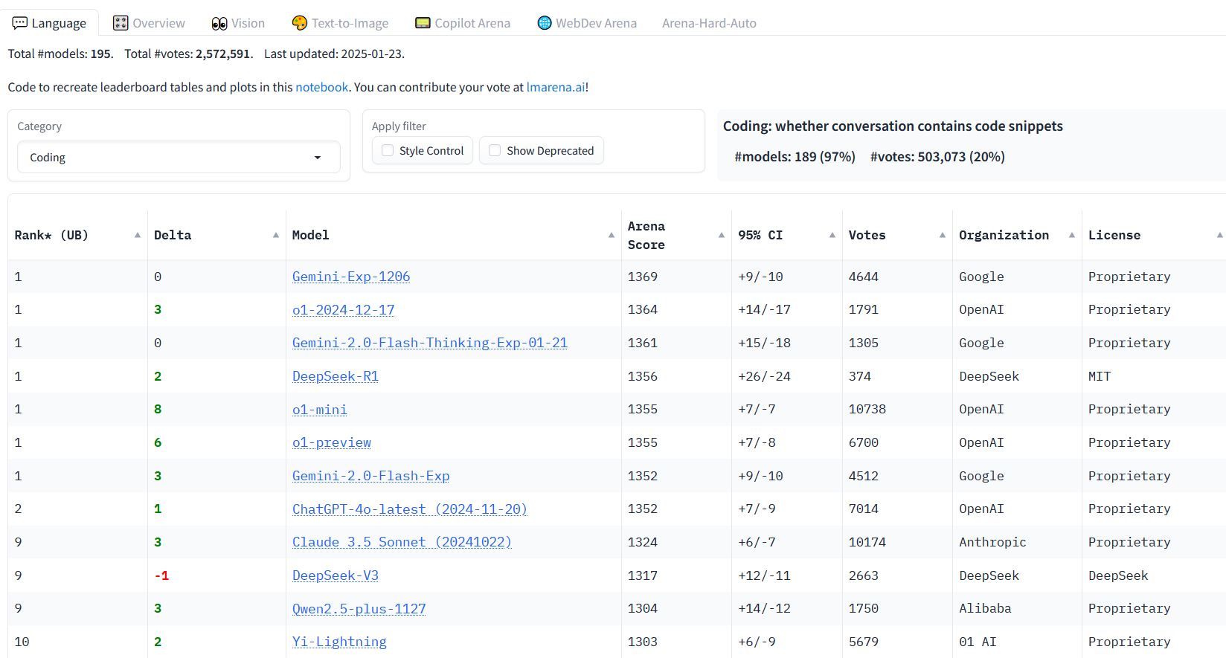The width and height of the screenshot is (1226, 658).
Task: Enable the Style Control checkbox
Action: point(388,150)
